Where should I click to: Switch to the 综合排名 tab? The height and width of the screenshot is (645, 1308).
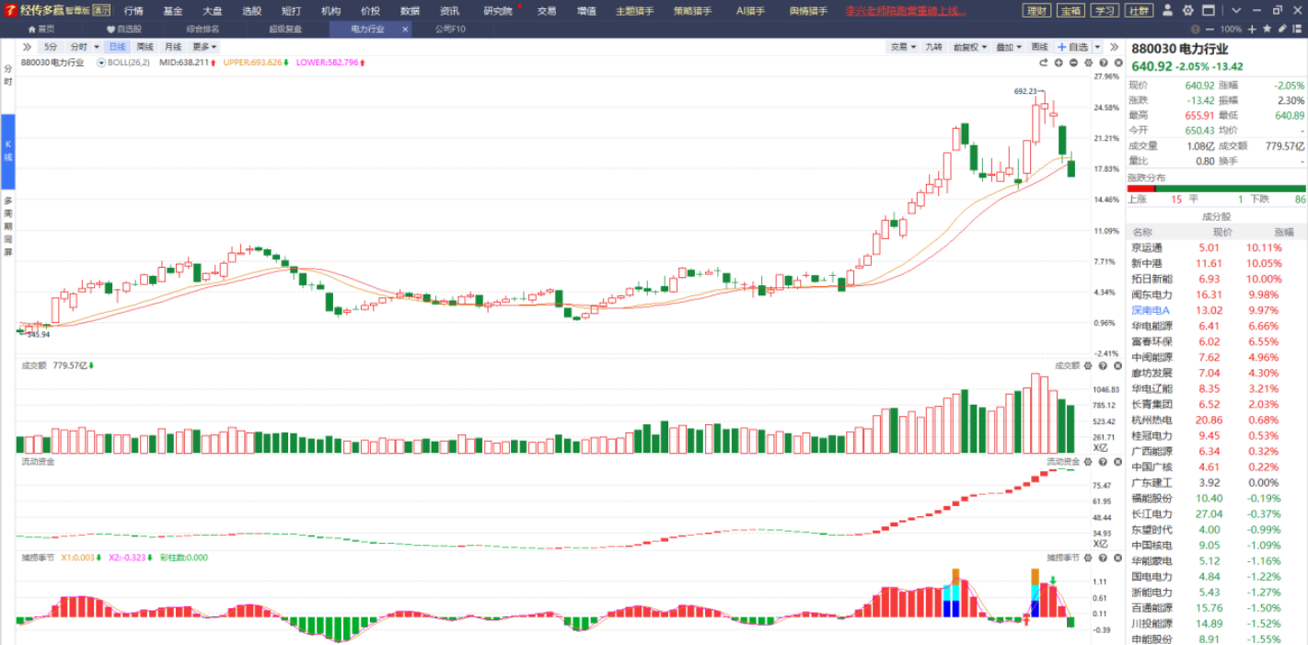pyautogui.click(x=203, y=29)
